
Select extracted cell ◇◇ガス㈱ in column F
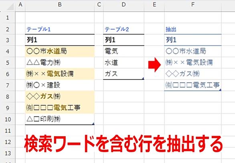click(193, 74)
